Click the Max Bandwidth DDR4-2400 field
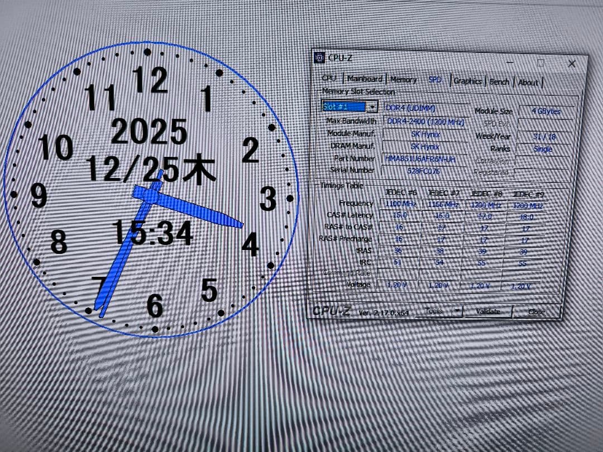The image size is (603, 452). (425, 122)
